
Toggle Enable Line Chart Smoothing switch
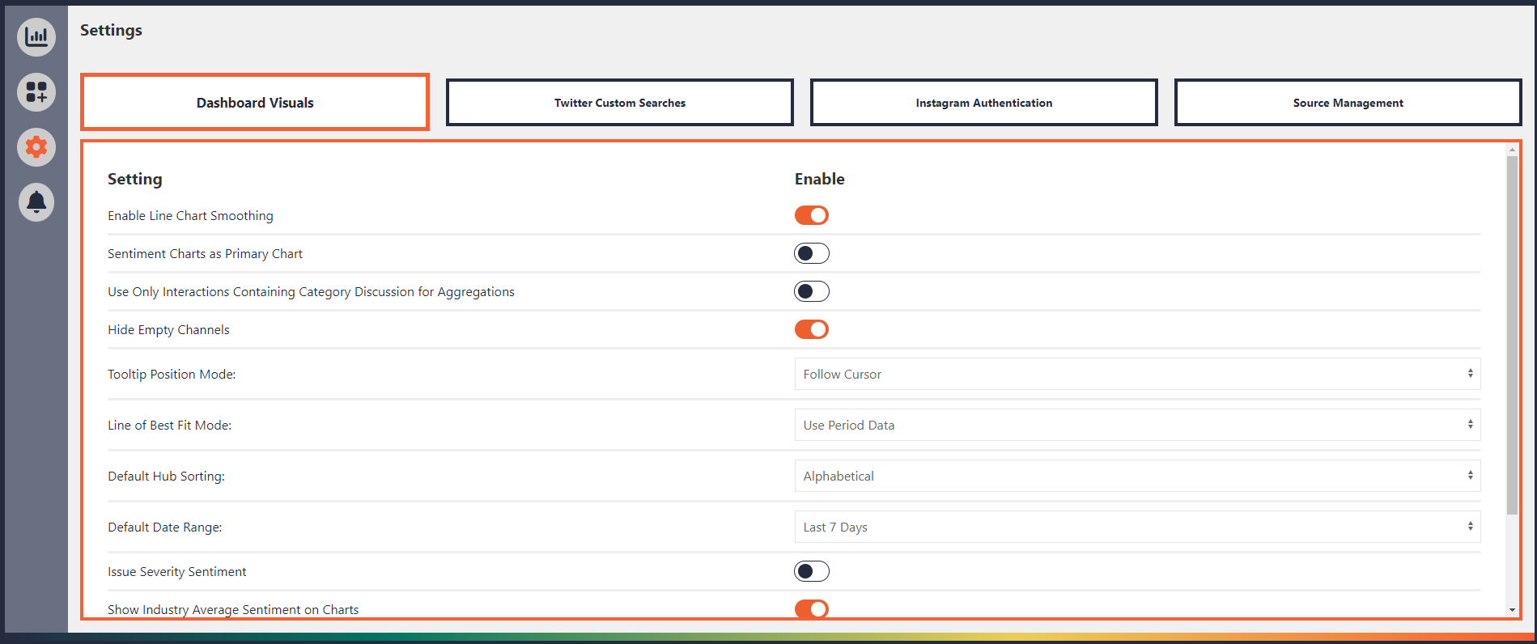[x=811, y=215]
